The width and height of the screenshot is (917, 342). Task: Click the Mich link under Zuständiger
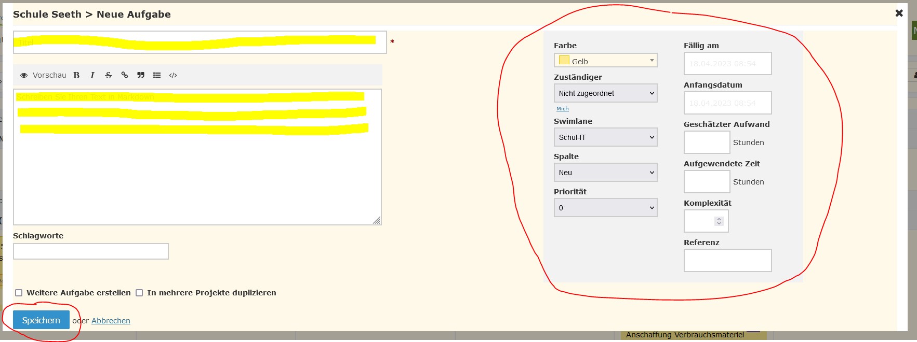562,109
